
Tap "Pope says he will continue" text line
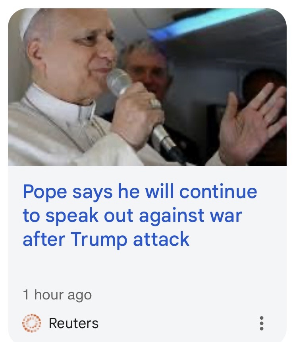pyautogui.click(x=140, y=192)
